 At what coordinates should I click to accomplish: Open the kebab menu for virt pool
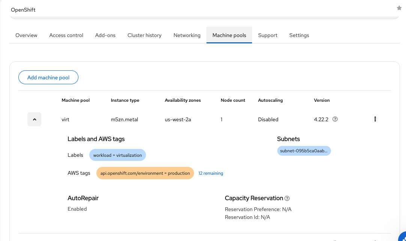375,119
